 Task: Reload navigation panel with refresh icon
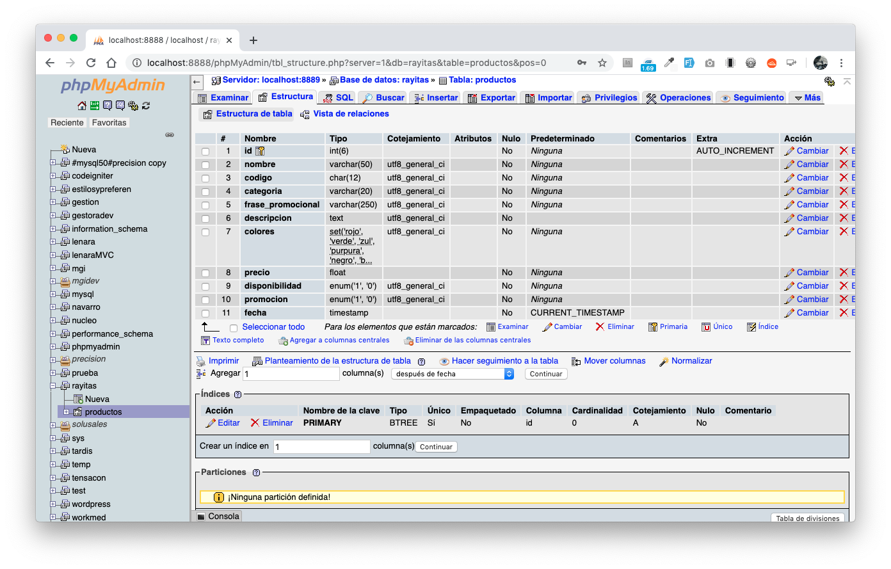(146, 106)
